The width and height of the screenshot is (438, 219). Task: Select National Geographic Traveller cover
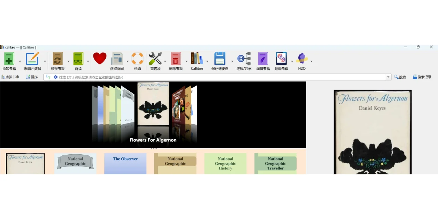[275, 164]
